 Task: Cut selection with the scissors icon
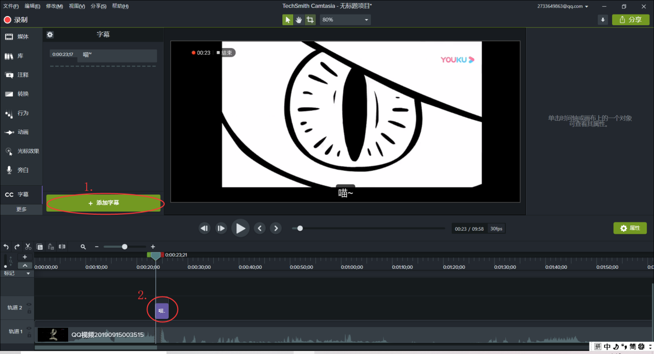point(28,247)
